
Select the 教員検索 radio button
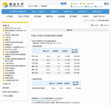point(40,6)
